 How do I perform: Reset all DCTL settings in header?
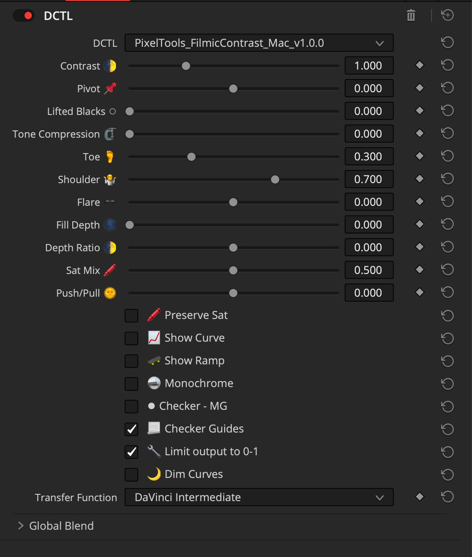(447, 15)
